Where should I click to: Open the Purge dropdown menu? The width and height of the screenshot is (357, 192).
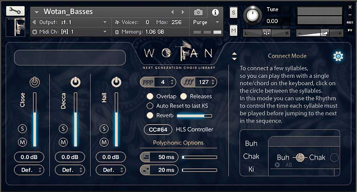206,22
